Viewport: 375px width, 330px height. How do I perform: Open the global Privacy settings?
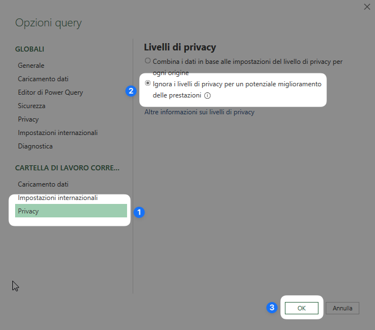coord(28,119)
